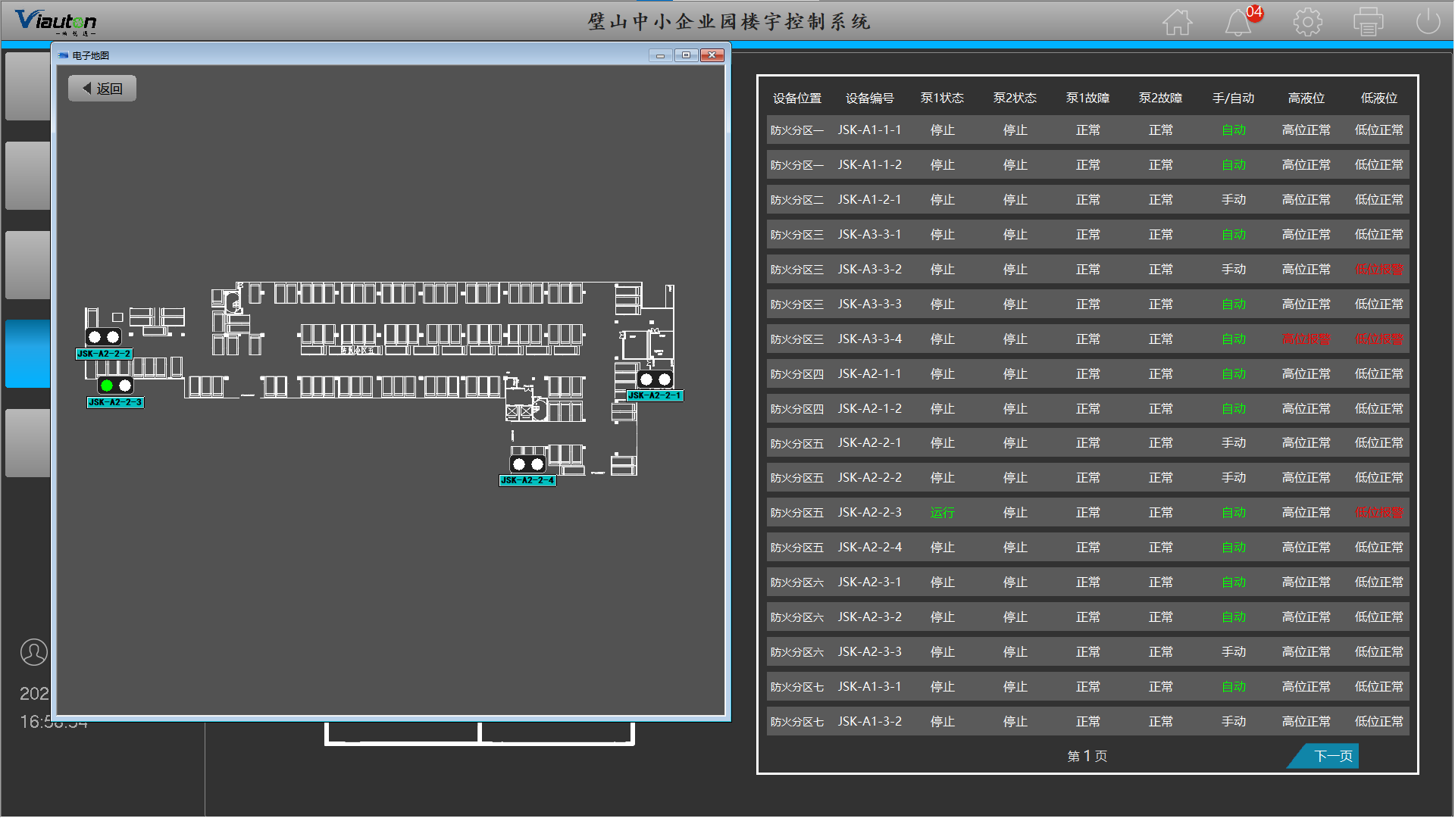Open the settings gear icon
The image size is (1455, 818).
click(x=1307, y=22)
